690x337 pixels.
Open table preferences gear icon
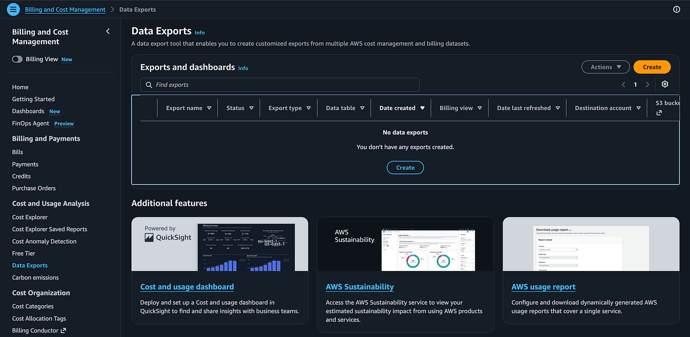(x=665, y=84)
